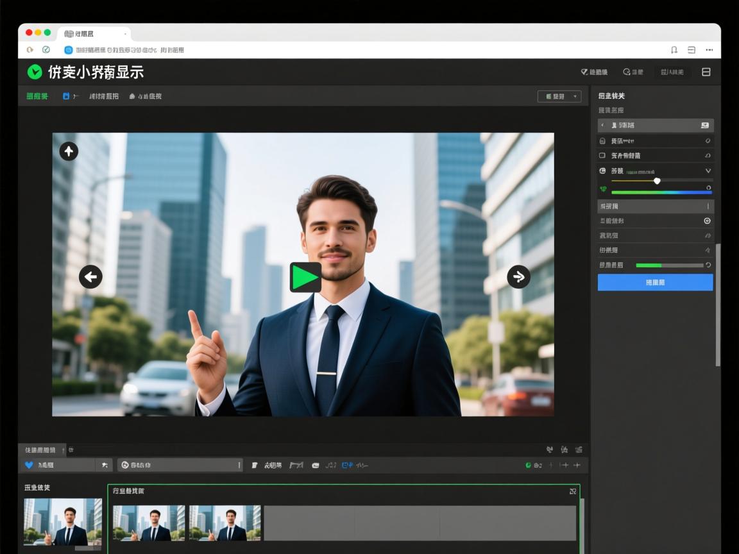This screenshot has height=554, width=739.
Task: Toggle the square checkbox in the right panel's third row
Action: click(602, 156)
